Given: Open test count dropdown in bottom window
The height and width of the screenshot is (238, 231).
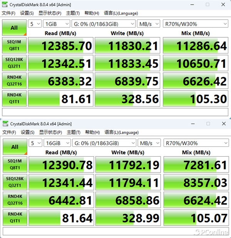Looking at the screenshot, I should coord(35,143).
